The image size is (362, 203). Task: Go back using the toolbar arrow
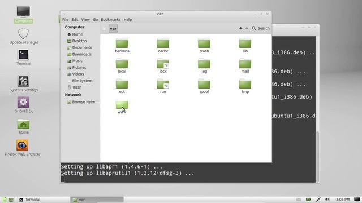tap(240, 28)
